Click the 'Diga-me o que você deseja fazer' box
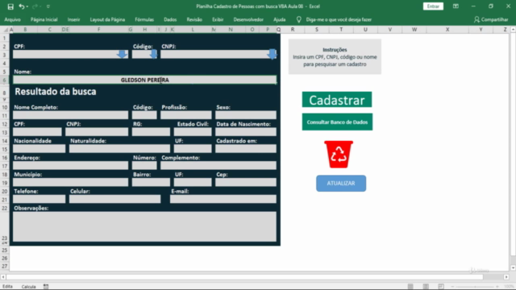Image resolution: width=516 pixels, height=290 pixels. [x=339, y=19]
